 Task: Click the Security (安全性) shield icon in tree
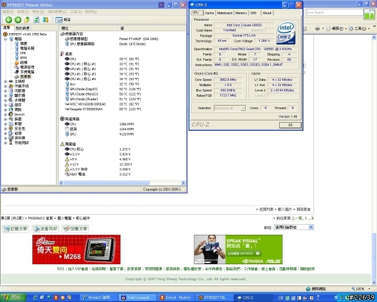(11, 129)
